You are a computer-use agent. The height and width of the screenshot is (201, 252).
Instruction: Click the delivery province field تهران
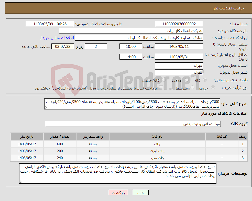point(179,65)
